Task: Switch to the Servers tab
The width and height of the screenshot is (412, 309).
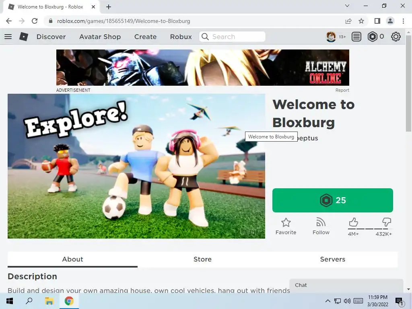Action: (333, 260)
